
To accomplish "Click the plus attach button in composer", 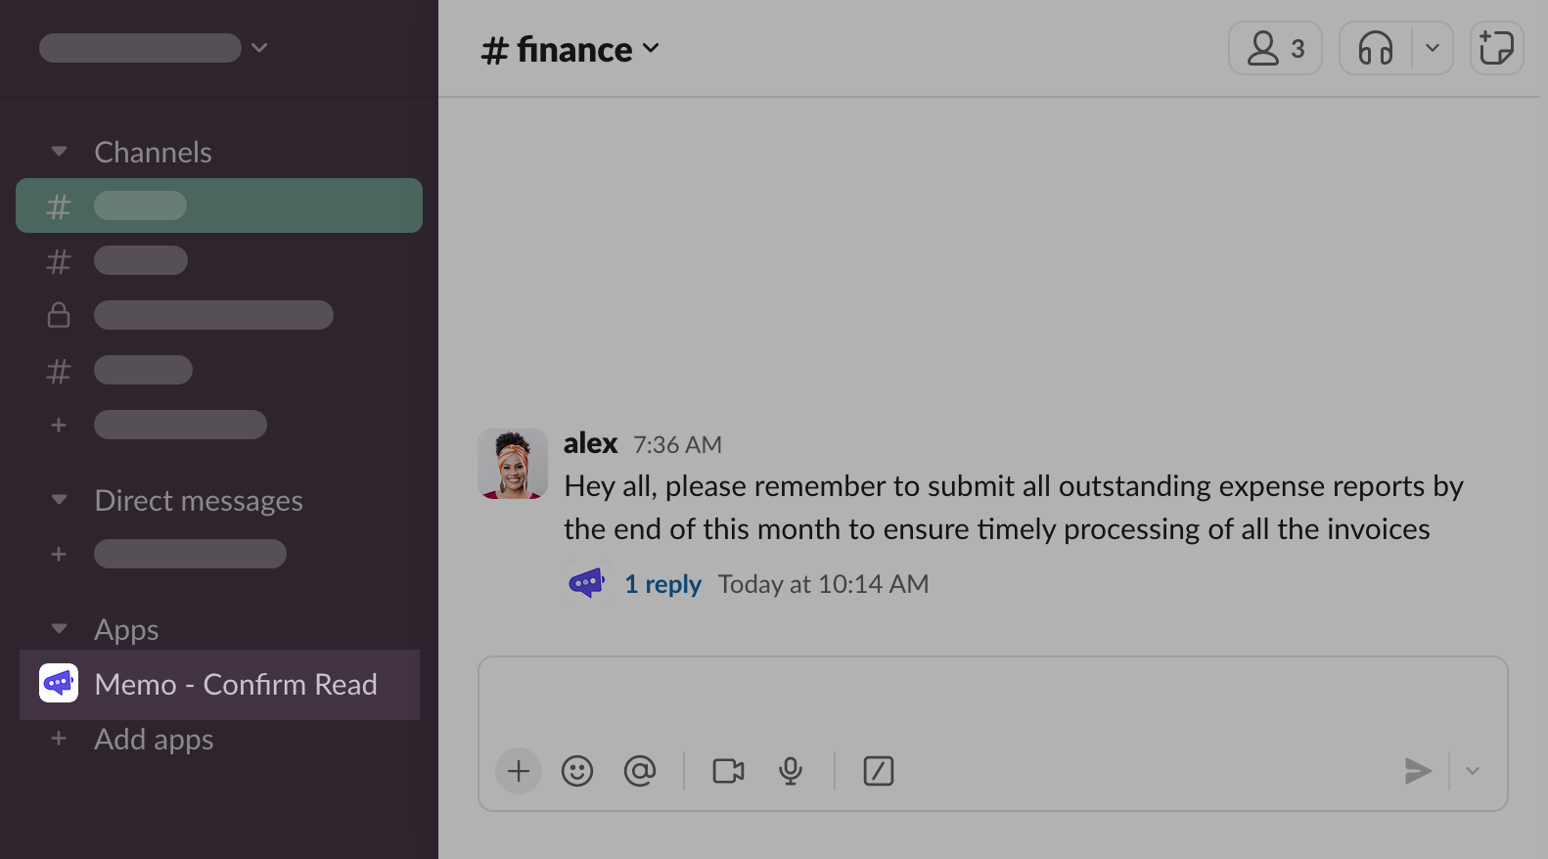I will pos(519,771).
